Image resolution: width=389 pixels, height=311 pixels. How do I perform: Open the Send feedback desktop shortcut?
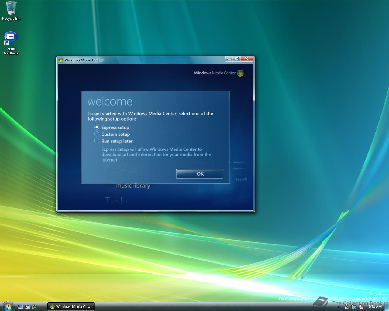[x=11, y=43]
